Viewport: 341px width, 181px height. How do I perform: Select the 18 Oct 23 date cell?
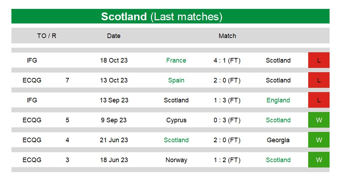[x=114, y=60]
